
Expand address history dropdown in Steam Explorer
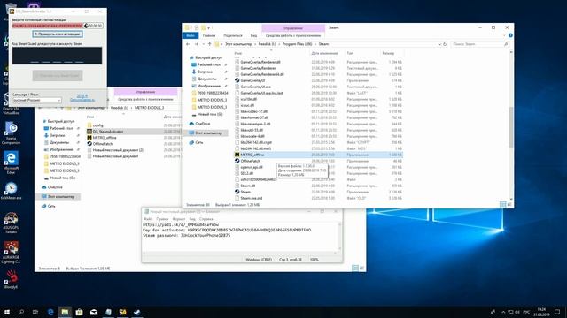click(439, 44)
